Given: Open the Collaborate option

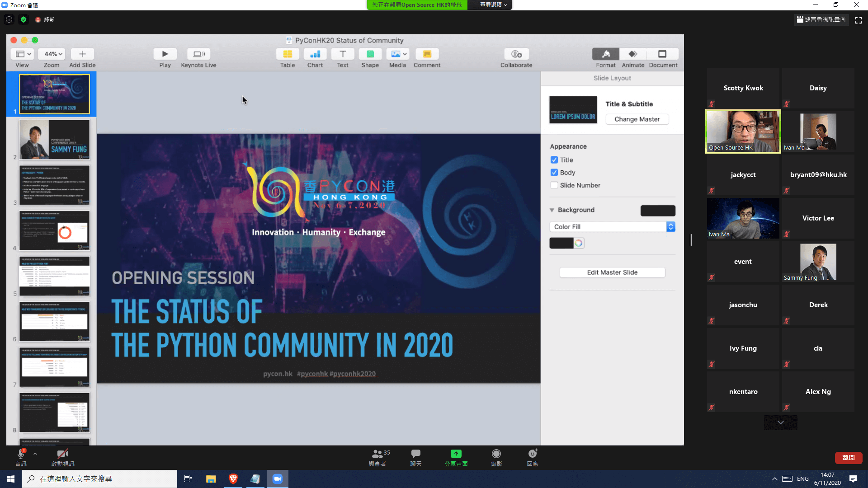Looking at the screenshot, I should coord(516,54).
